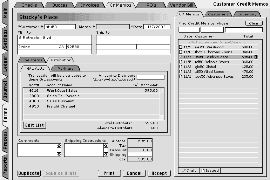Open the Settings side tab
The height and width of the screenshot is (180, 270).
pyautogui.click(x=5, y=39)
